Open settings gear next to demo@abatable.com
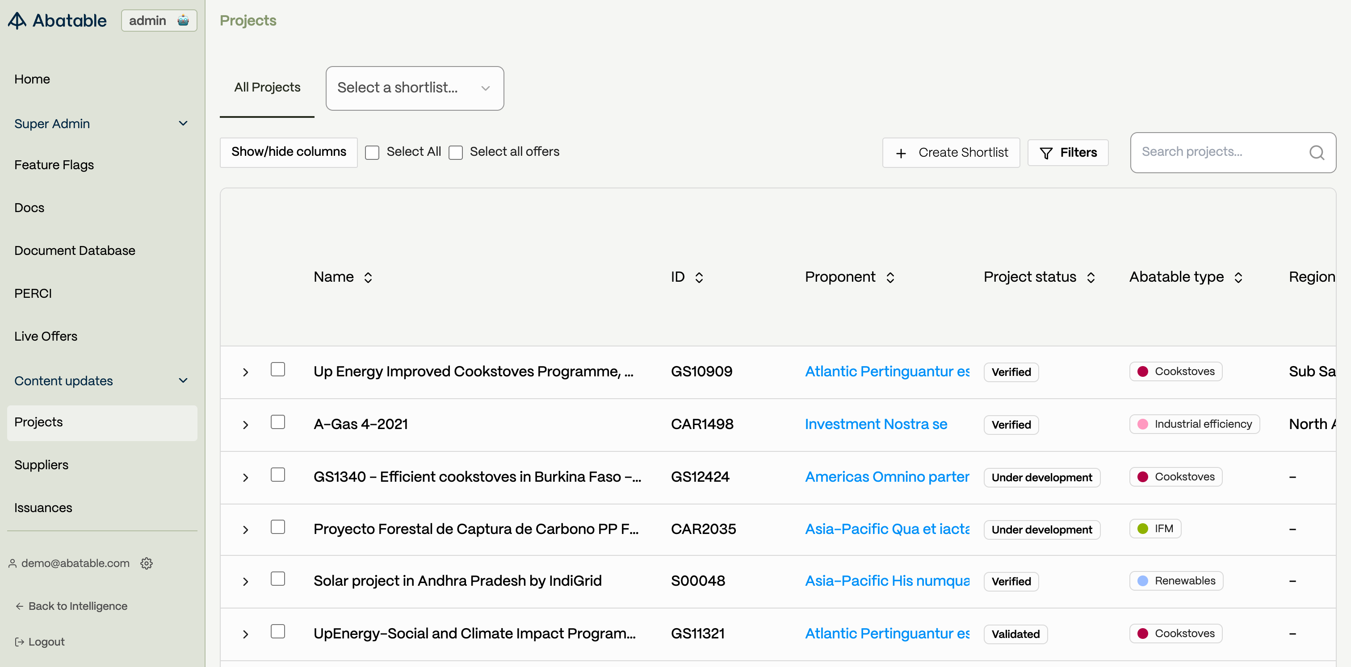This screenshot has width=1351, height=667. 147,563
